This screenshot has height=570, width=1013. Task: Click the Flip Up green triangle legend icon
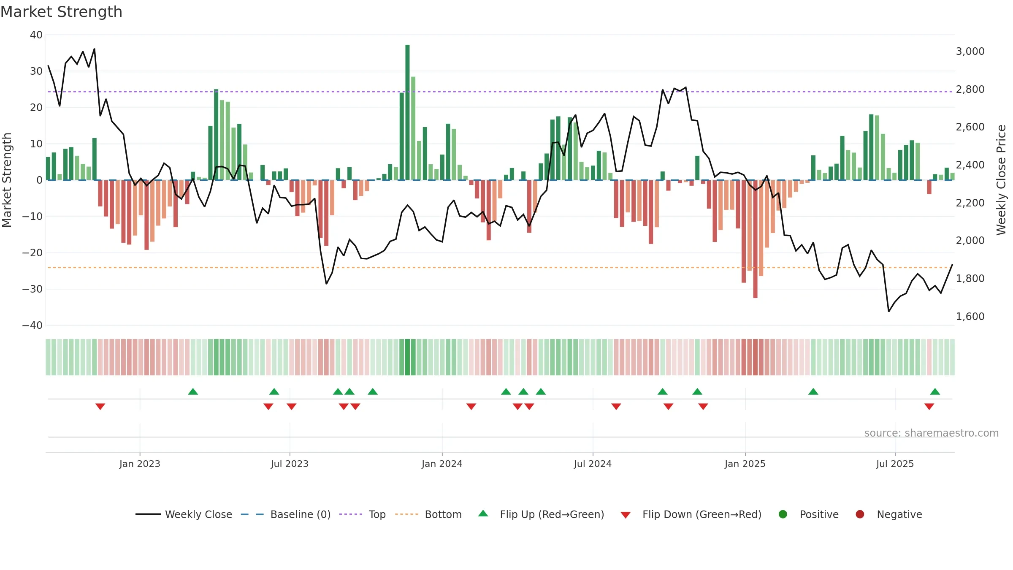483,513
